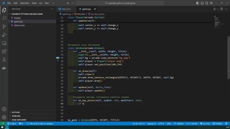Run Python file with play button
The image size is (230, 129).
click(x=215, y=9)
